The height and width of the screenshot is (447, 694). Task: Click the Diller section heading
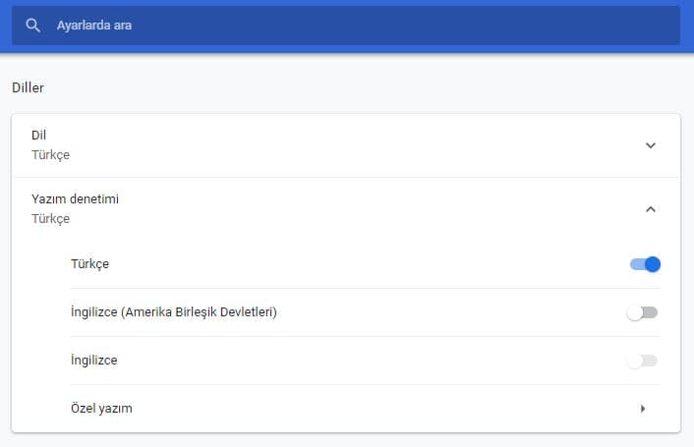tap(29, 87)
